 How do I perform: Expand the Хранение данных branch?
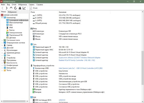pos(2,53)
